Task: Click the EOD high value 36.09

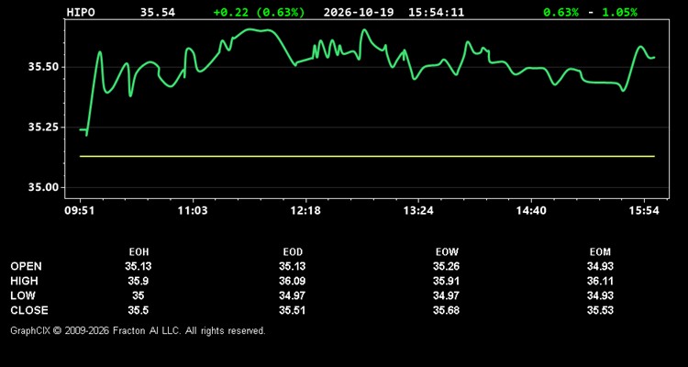Action: coord(293,281)
